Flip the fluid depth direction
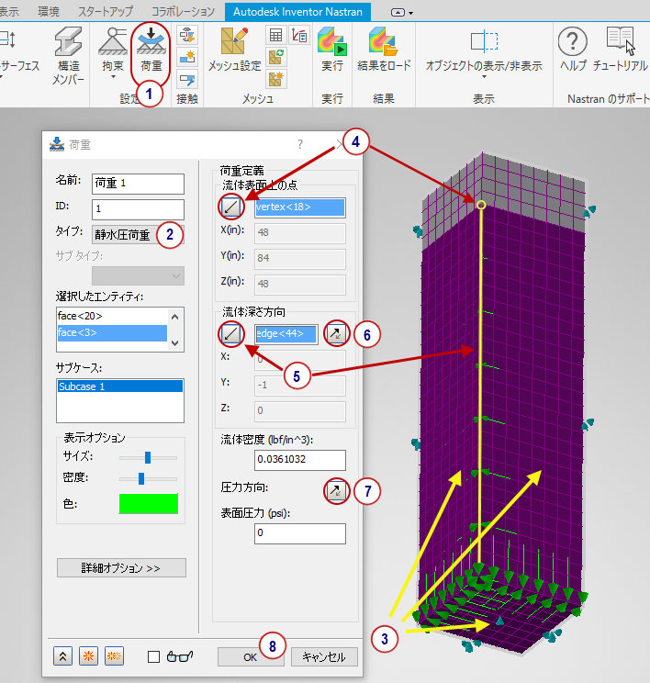This screenshot has height=683, width=650. click(x=336, y=334)
